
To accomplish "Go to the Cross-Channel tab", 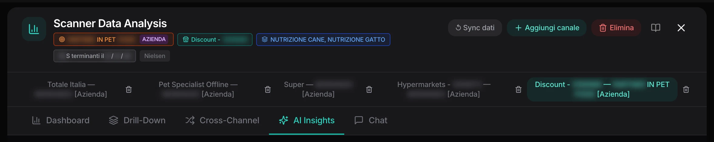I will [222, 121].
